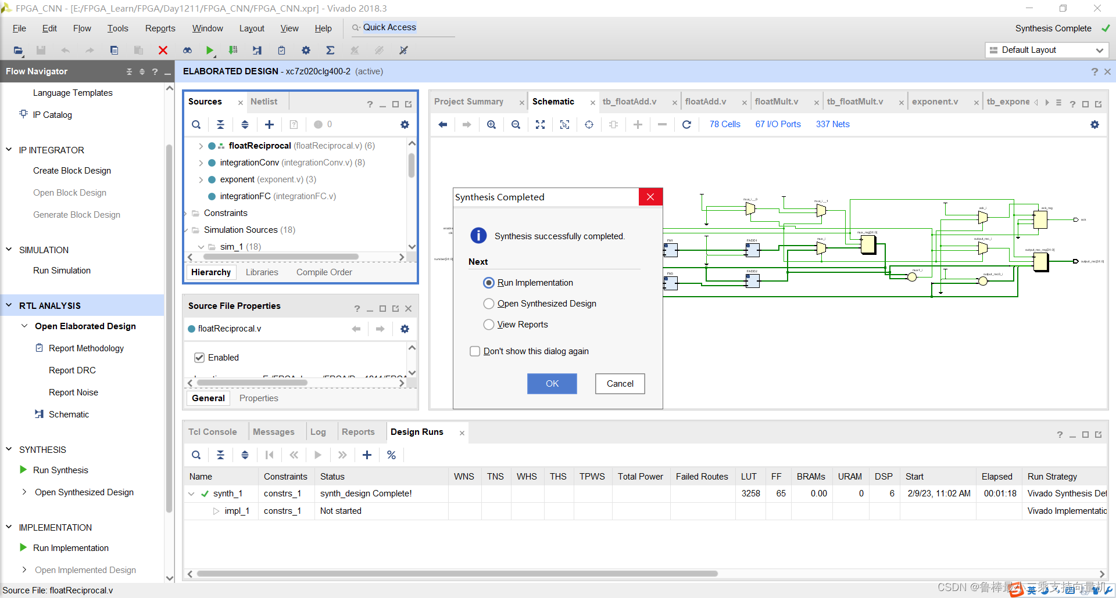Image resolution: width=1116 pixels, height=598 pixels.
Task: Open the Reports menu
Action: tap(160, 28)
